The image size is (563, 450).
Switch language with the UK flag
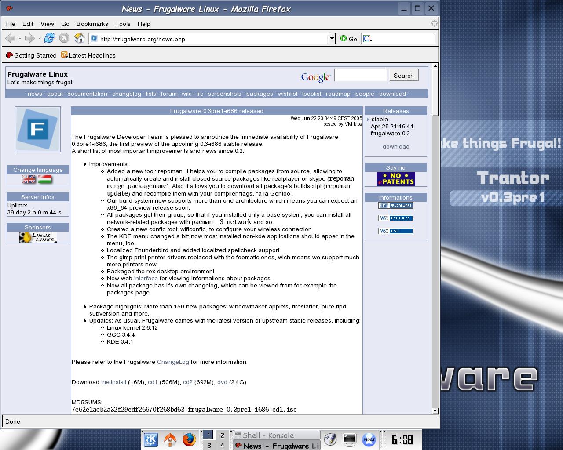pyautogui.click(x=29, y=179)
